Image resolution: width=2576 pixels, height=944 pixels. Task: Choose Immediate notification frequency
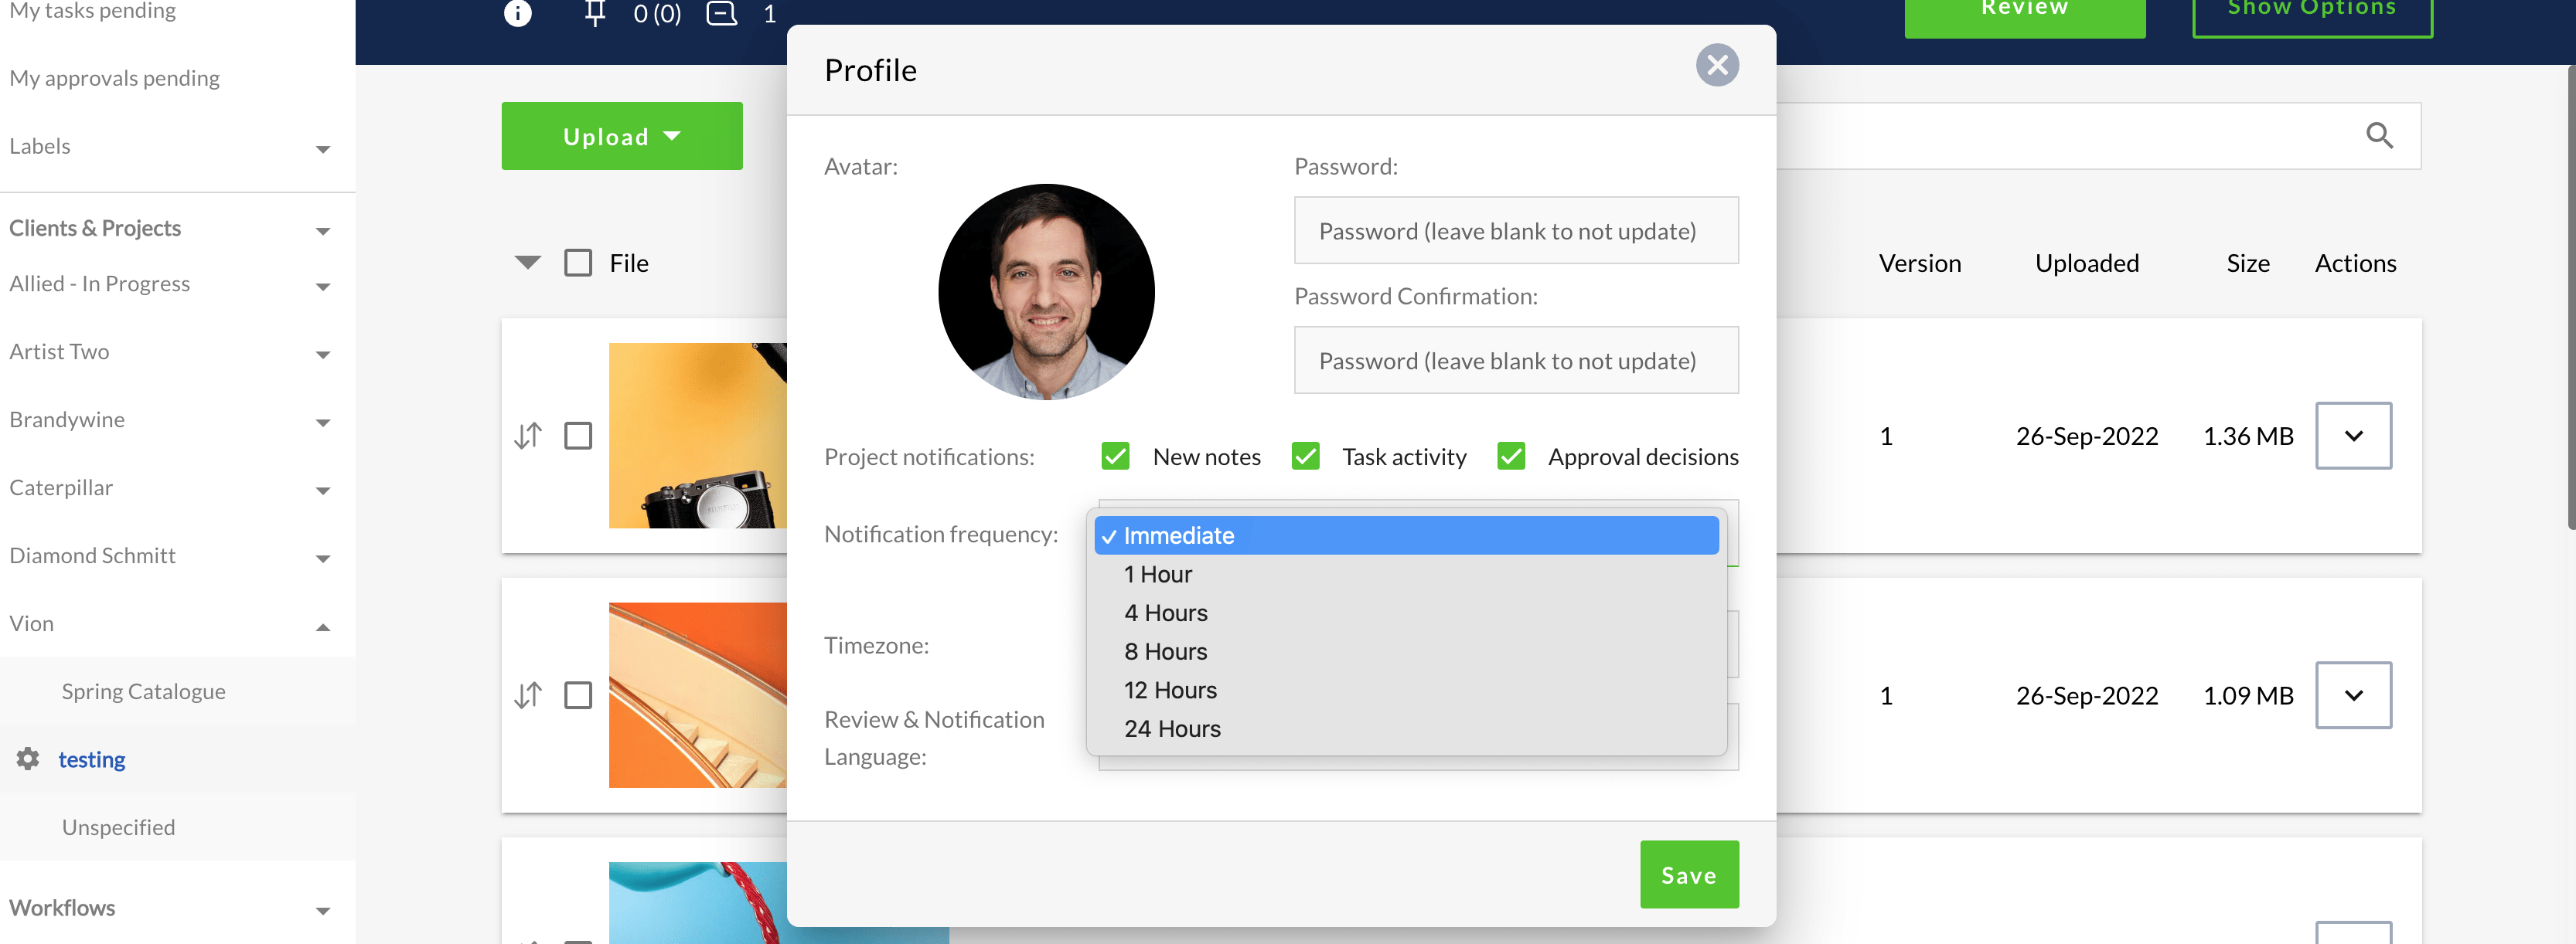(1406, 535)
